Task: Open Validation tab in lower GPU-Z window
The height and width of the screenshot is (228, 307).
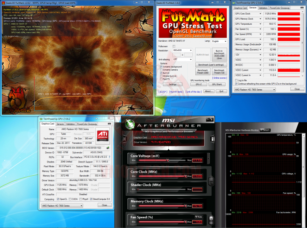Action: pos(70,124)
